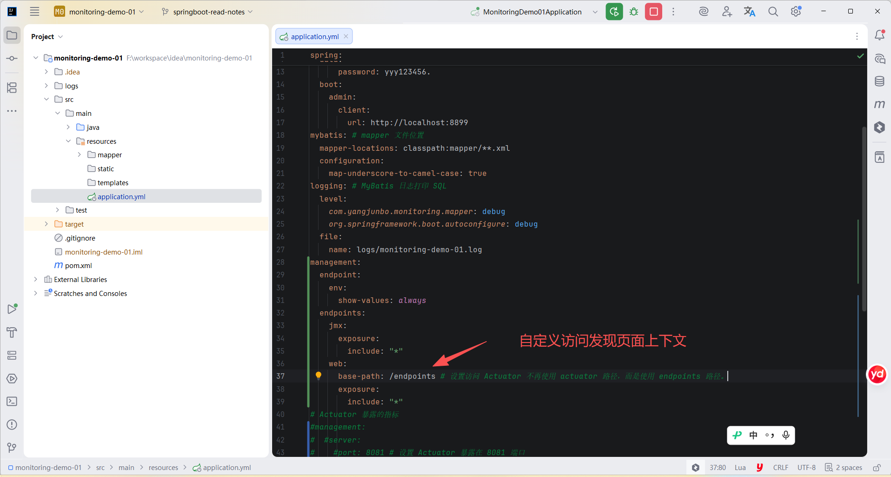Image resolution: width=891 pixels, height=477 pixels.
Task: Show more tool windows ellipsis in left sidebar
Action: [12, 111]
